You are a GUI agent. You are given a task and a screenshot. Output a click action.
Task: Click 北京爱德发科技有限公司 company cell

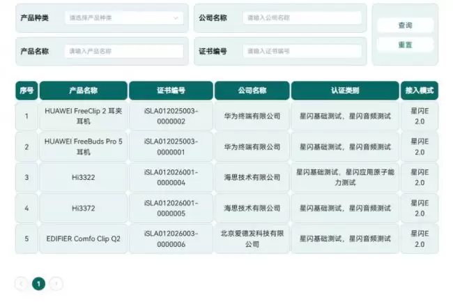[x=252, y=239]
